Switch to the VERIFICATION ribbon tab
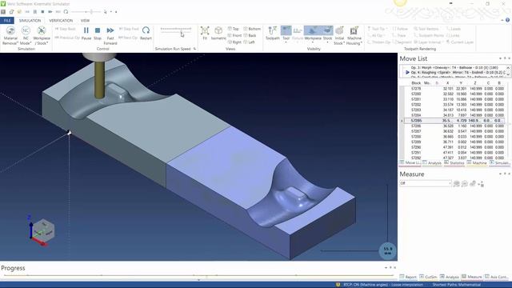Viewport: 512px width, 288px height. tap(61, 21)
